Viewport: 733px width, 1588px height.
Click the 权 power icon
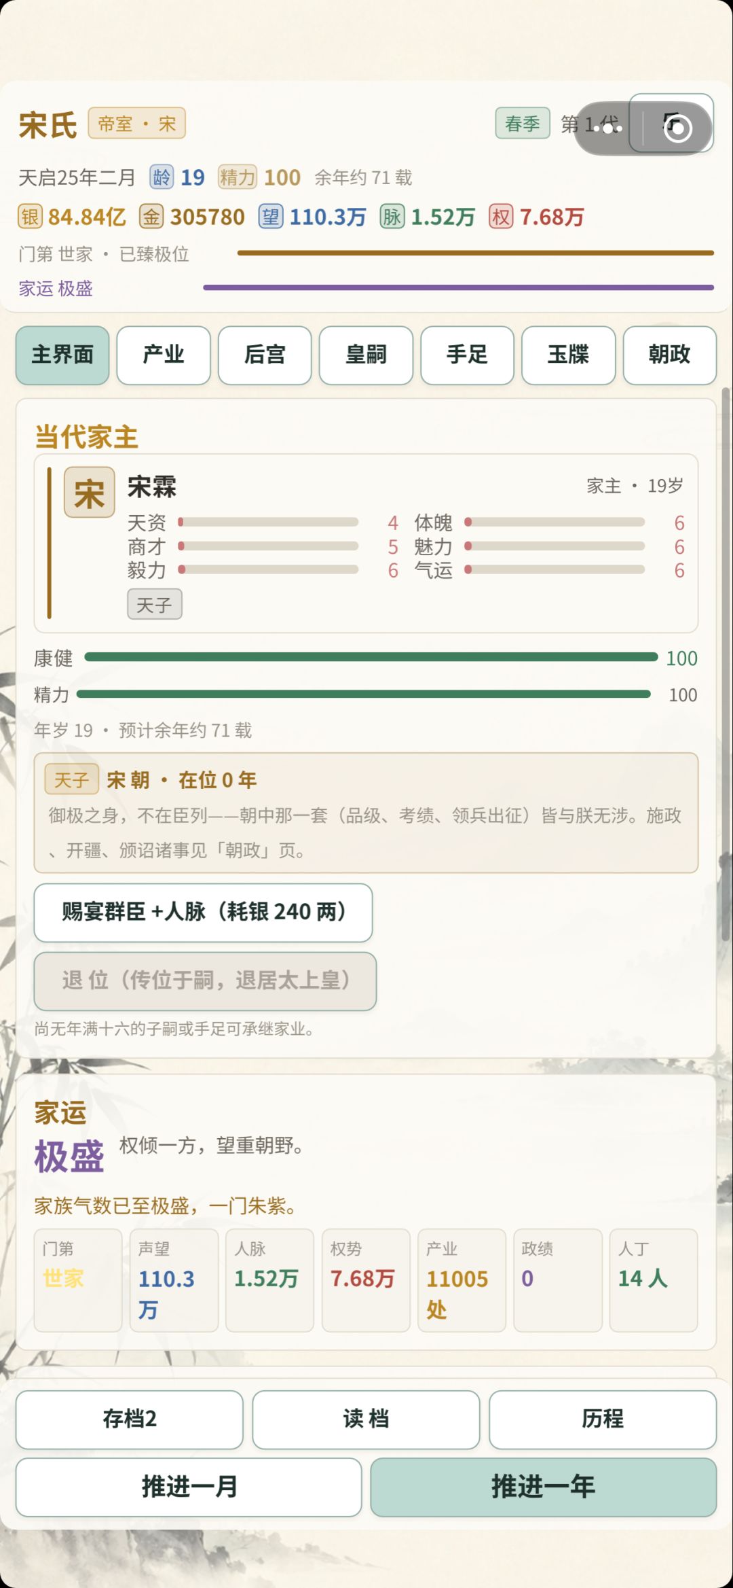click(501, 217)
